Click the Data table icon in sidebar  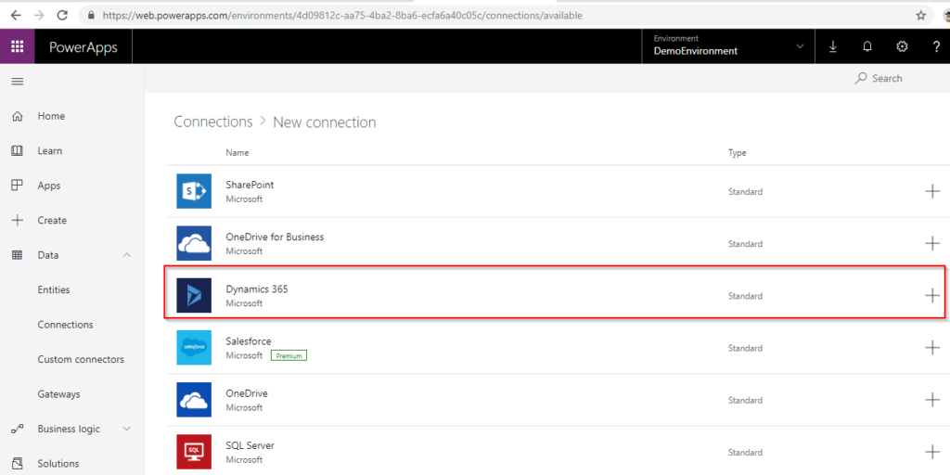pos(17,255)
